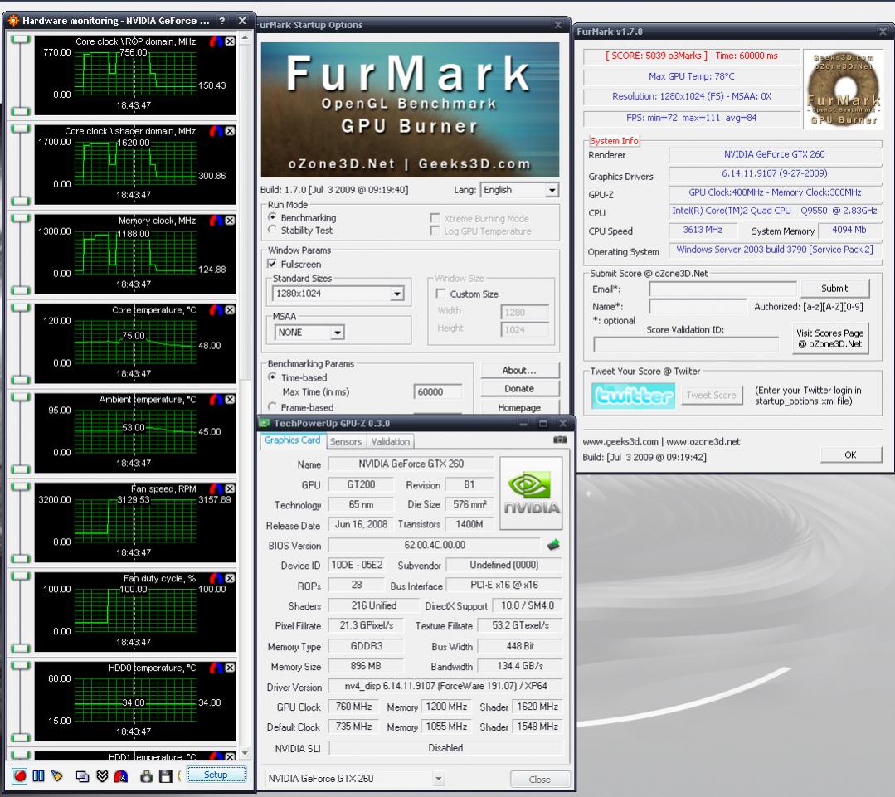This screenshot has width=895, height=797.
Task: Open the Validation tab in GPU-Z
Action: pos(391,441)
